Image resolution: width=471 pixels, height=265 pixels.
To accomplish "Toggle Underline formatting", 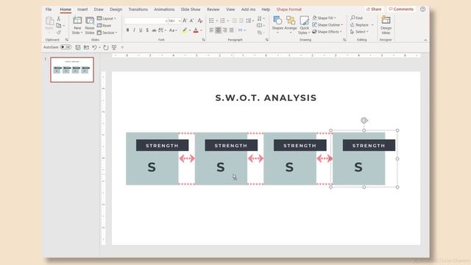I will 141,30.
